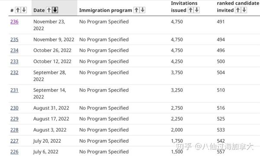The height and width of the screenshot is (157, 260).
Task: Sort ranked candidate invited ascending
Action: pyautogui.click(x=238, y=10)
